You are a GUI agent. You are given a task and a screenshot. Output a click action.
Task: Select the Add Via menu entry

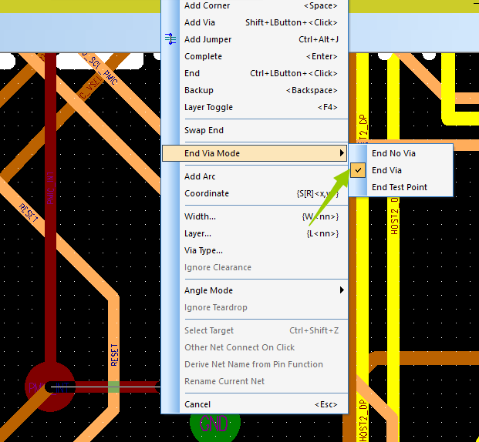[x=255, y=22]
